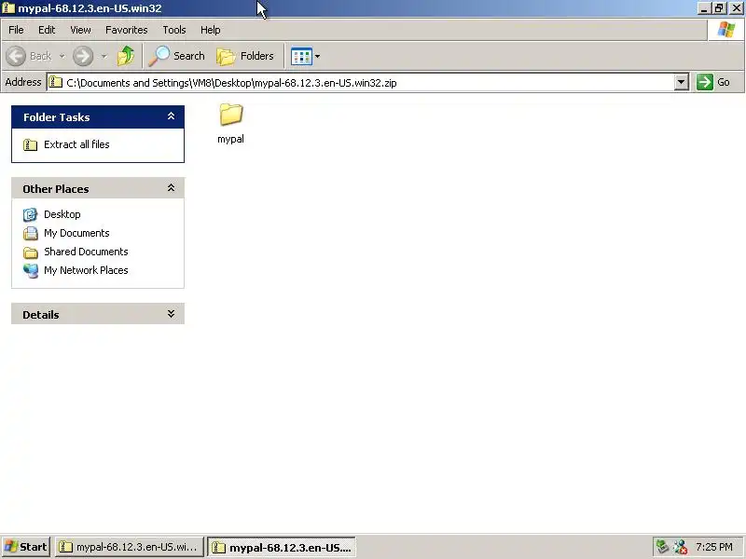Viewport: 746px width, 559px height.
Task: Minimize the mypal zip window
Action: coord(704,8)
